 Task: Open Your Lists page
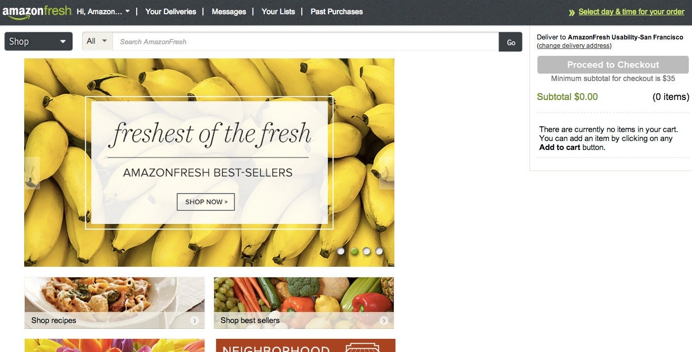click(278, 12)
